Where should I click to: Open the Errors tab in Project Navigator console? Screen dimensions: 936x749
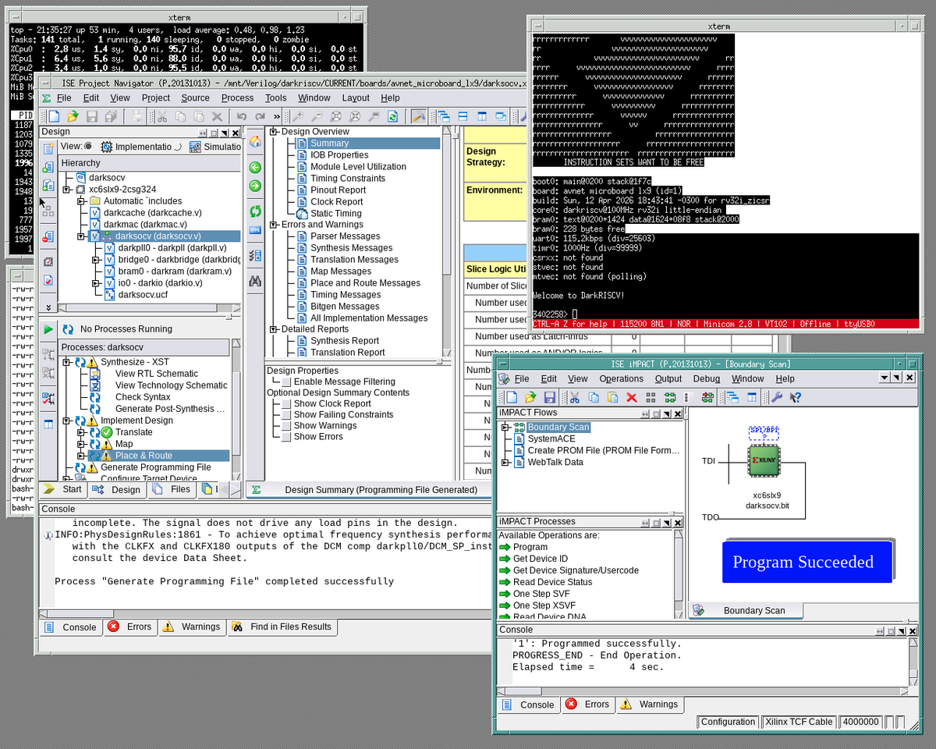[129, 627]
